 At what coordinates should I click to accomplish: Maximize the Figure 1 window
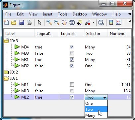(x=112, y=4)
